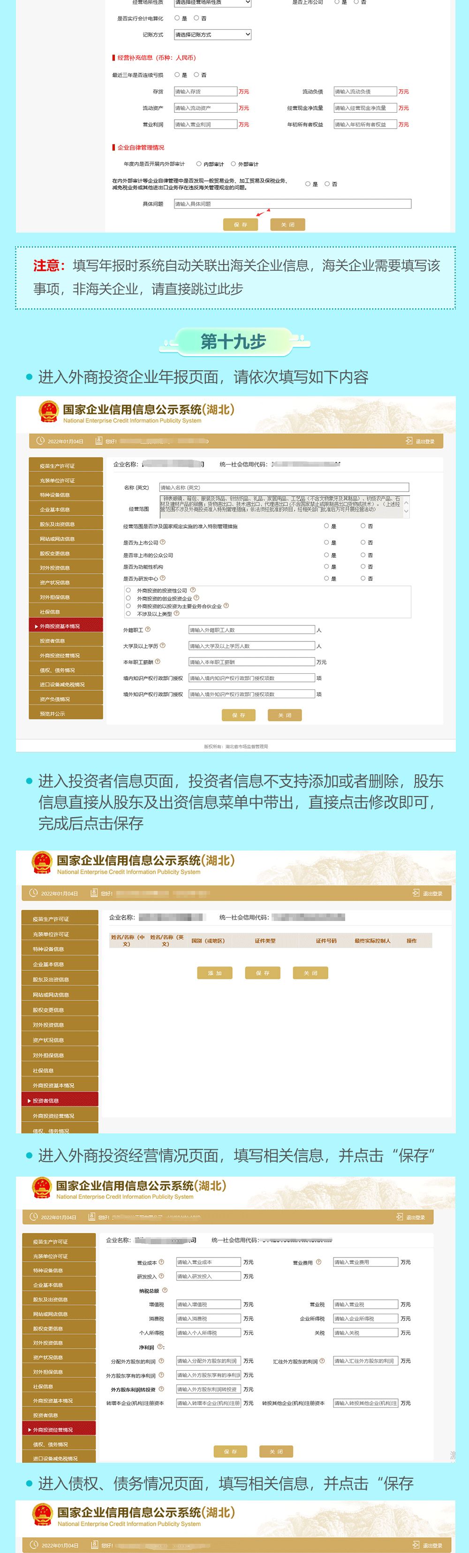Click help icon beside 营业费用

click(x=318, y=1262)
